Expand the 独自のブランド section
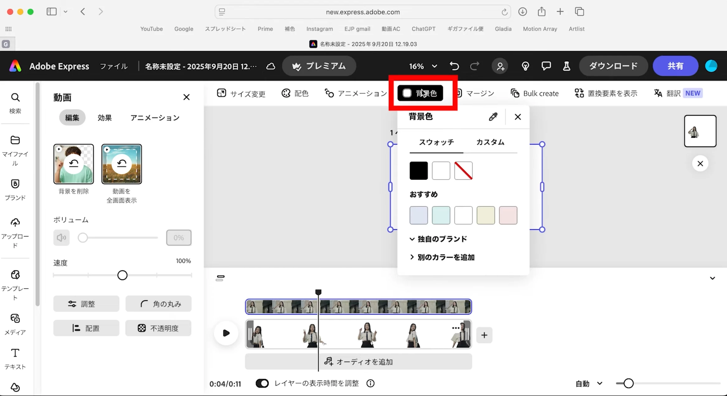Screen dimensions: 727x396 coord(438,239)
